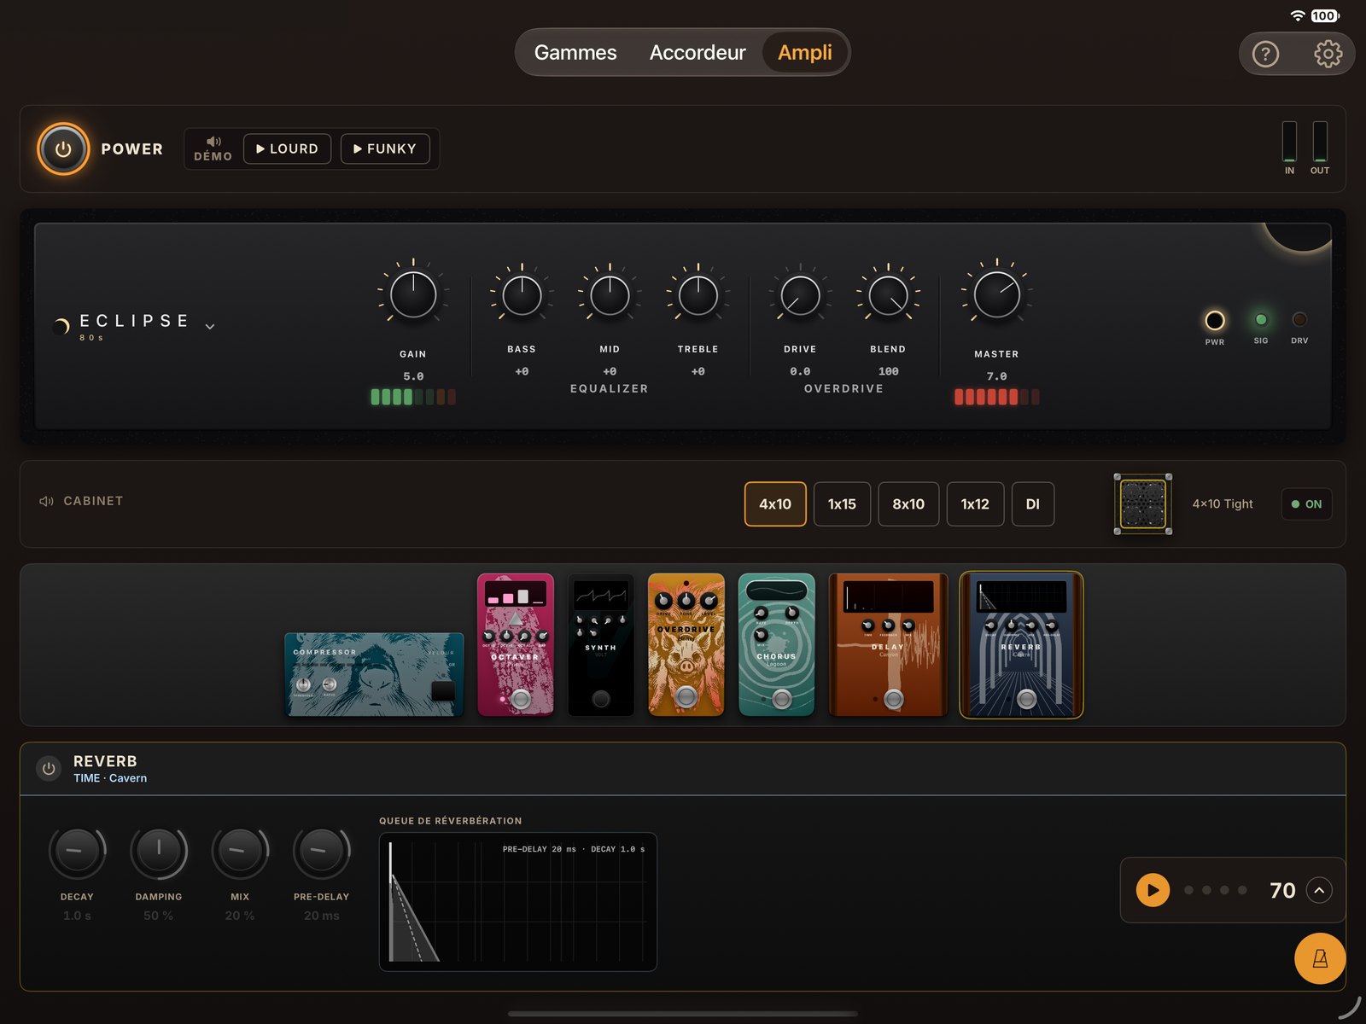Click the reverb tail graph display
This screenshot has height=1024, width=1366.
[518, 902]
